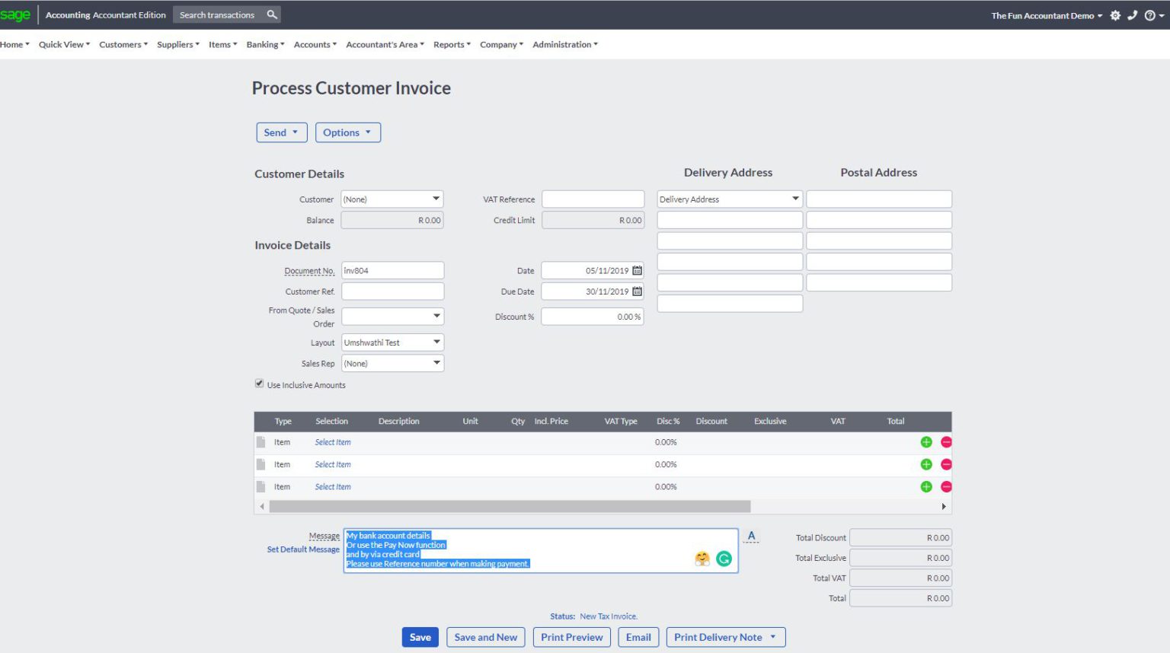Add a line with the green plus icon
Image resolution: width=1170 pixels, height=653 pixels.
click(x=926, y=441)
